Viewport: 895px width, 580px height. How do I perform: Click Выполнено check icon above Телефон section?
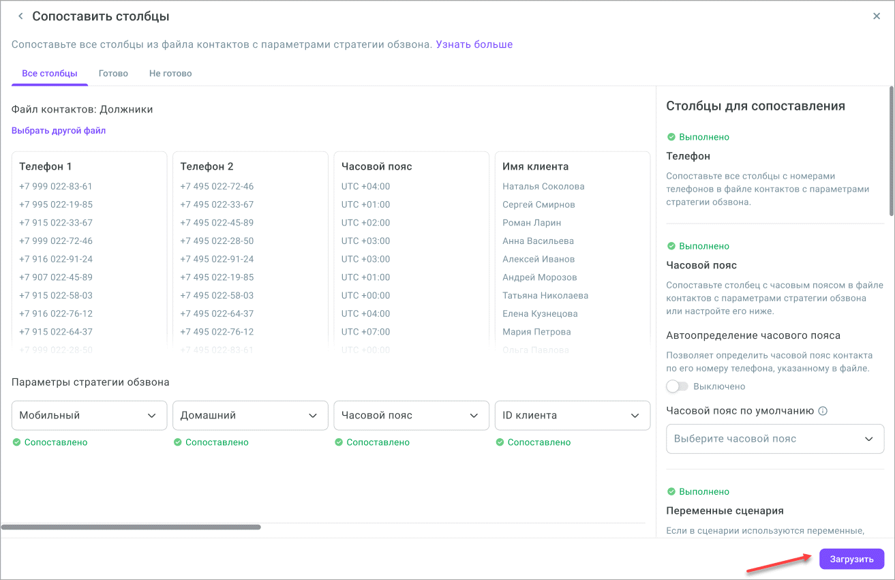[x=671, y=137]
